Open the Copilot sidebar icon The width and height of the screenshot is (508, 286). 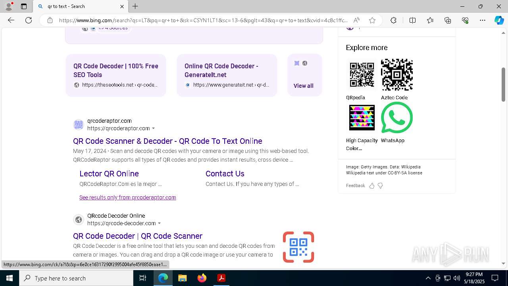coord(499,20)
